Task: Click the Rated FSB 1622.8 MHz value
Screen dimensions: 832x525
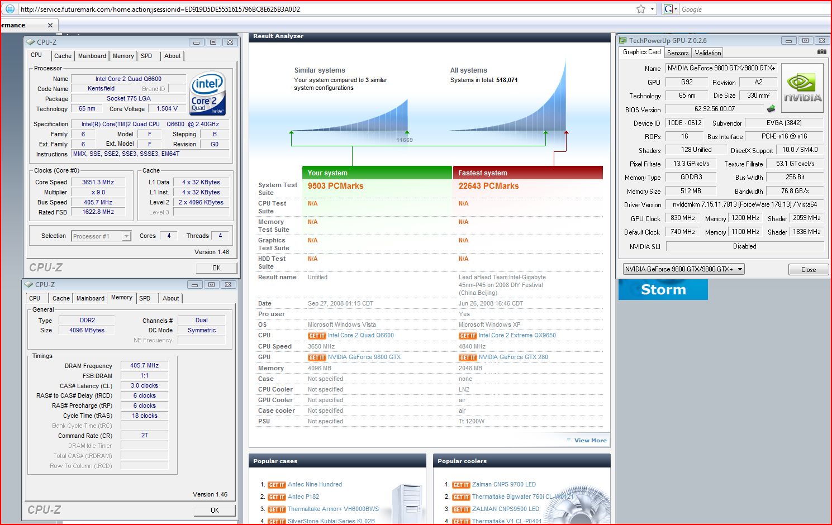Action: pos(98,212)
